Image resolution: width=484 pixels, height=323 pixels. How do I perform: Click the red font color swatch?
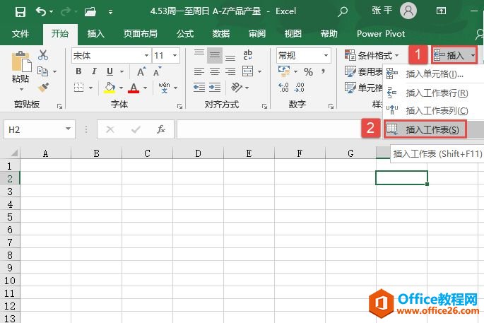tap(134, 88)
